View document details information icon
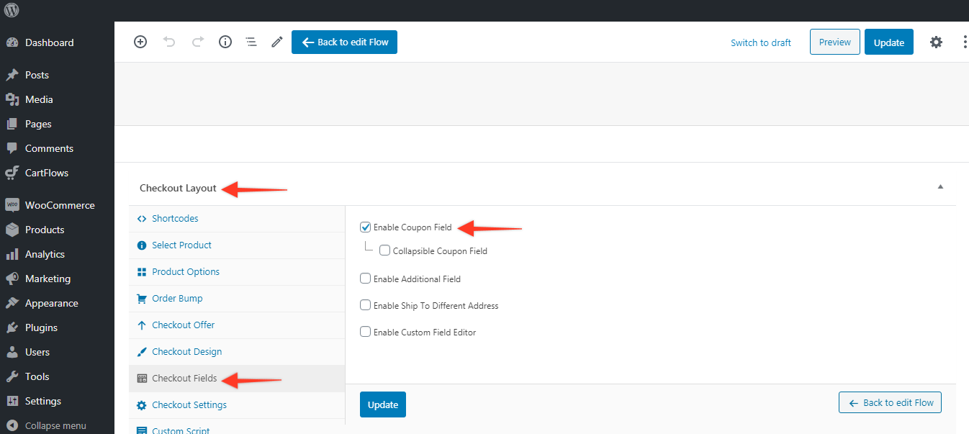969x434 pixels. pyautogui.click(x=225, y=42)
